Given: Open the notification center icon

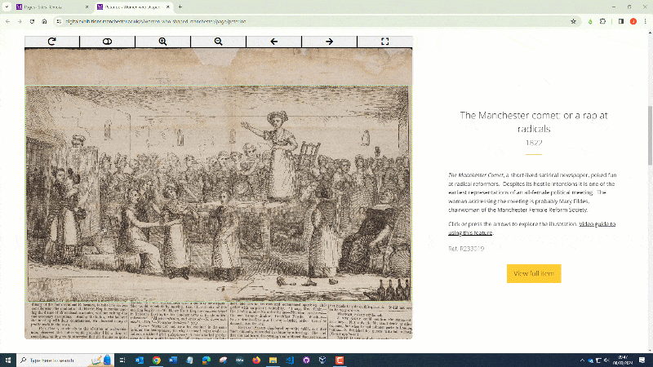Looking at the screenshot, I should [x=642, y=360].
